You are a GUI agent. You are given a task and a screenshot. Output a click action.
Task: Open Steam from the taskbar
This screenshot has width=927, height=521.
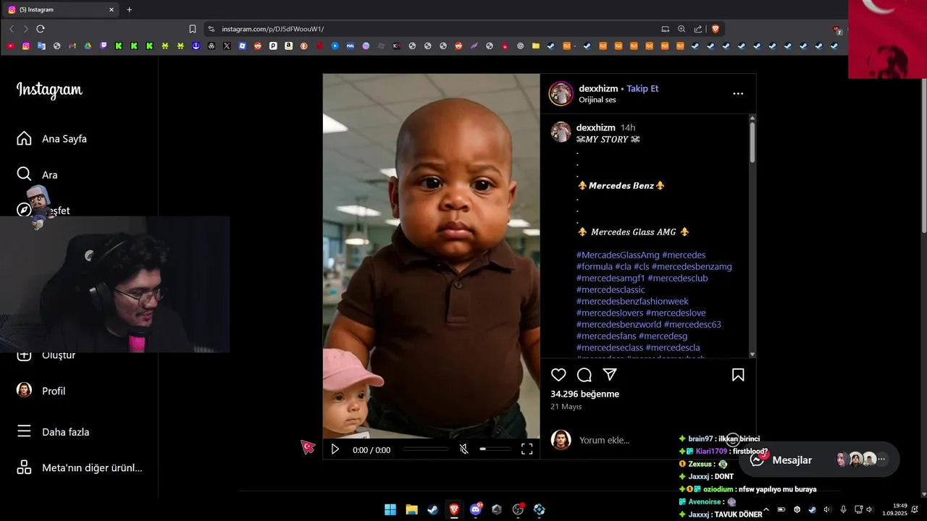432,509
